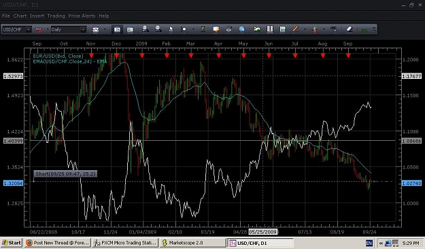The width and height of the screenshot is (425, 249).
Task: Click the red marker below Jul
Action: click(295, 56)
